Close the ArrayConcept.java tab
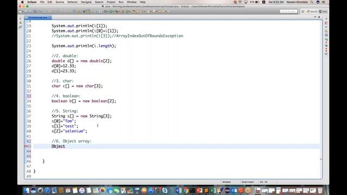The height and width of the screenshot is (195, 347). [x=50, y=17]
